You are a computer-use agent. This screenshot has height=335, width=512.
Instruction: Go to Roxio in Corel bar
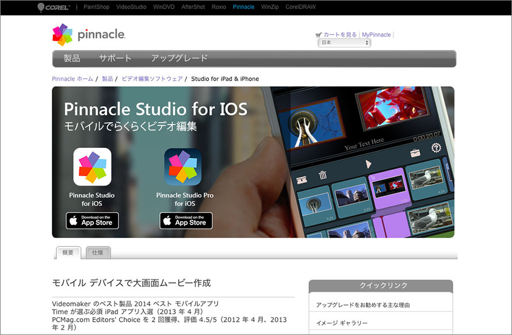coord(219,7)
